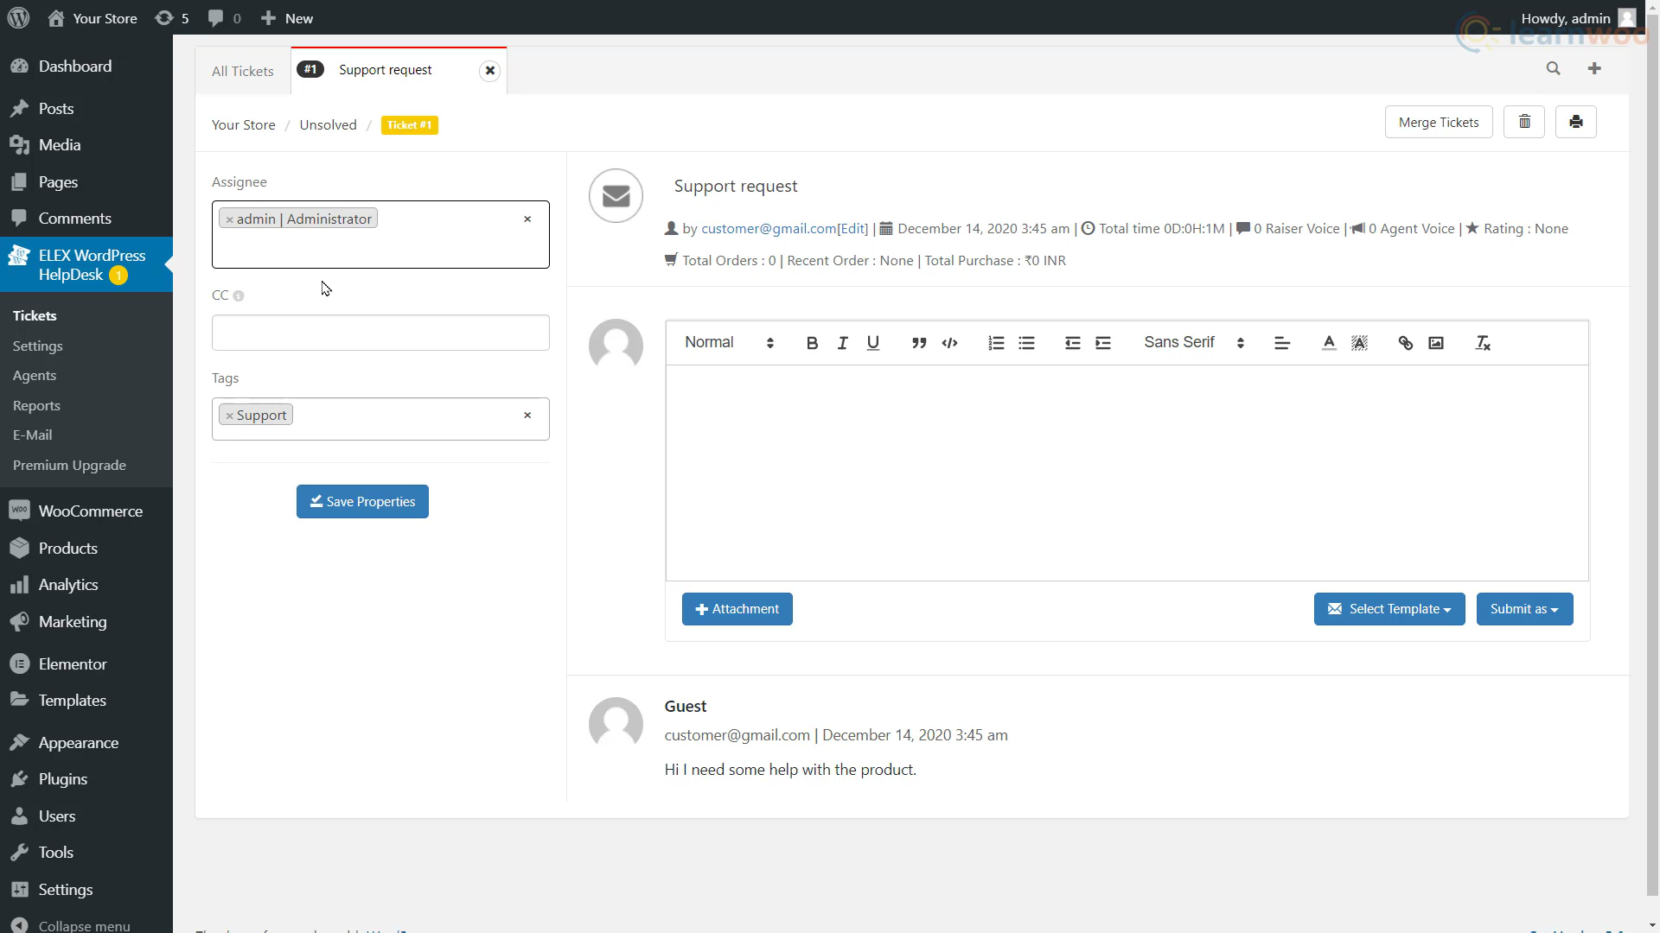Insert a blockquote in reply
Screen dimensions: 1660x933
point(919,343)
